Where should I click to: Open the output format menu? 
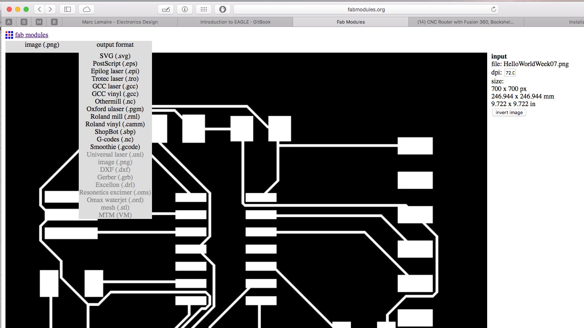pos(115,45)
